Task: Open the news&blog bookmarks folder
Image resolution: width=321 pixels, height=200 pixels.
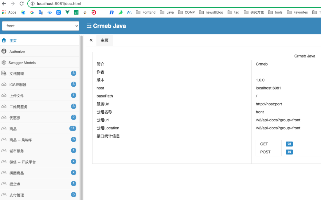Action: point(211,12)
